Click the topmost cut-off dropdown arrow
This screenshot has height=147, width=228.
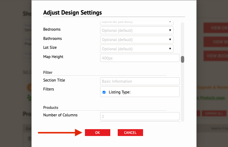pyautogui.click(x=170, y=22)
